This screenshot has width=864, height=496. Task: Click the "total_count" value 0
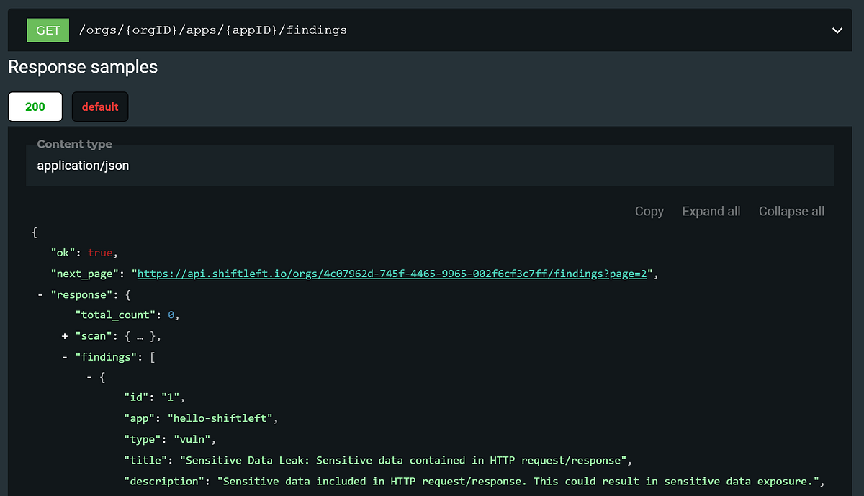click(x=171, y=315)
